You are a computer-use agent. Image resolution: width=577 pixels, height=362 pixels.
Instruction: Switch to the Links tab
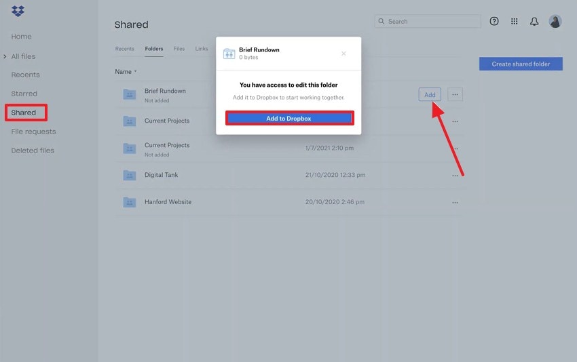tap(202, 49)
